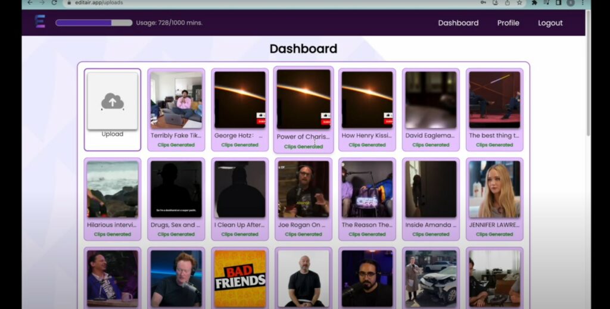Click Clips Generated under How Henry Kissi...

click(367, 145)
